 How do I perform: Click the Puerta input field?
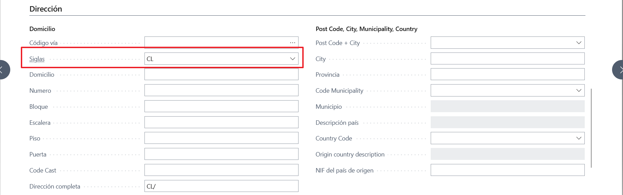tap(221, 154)
